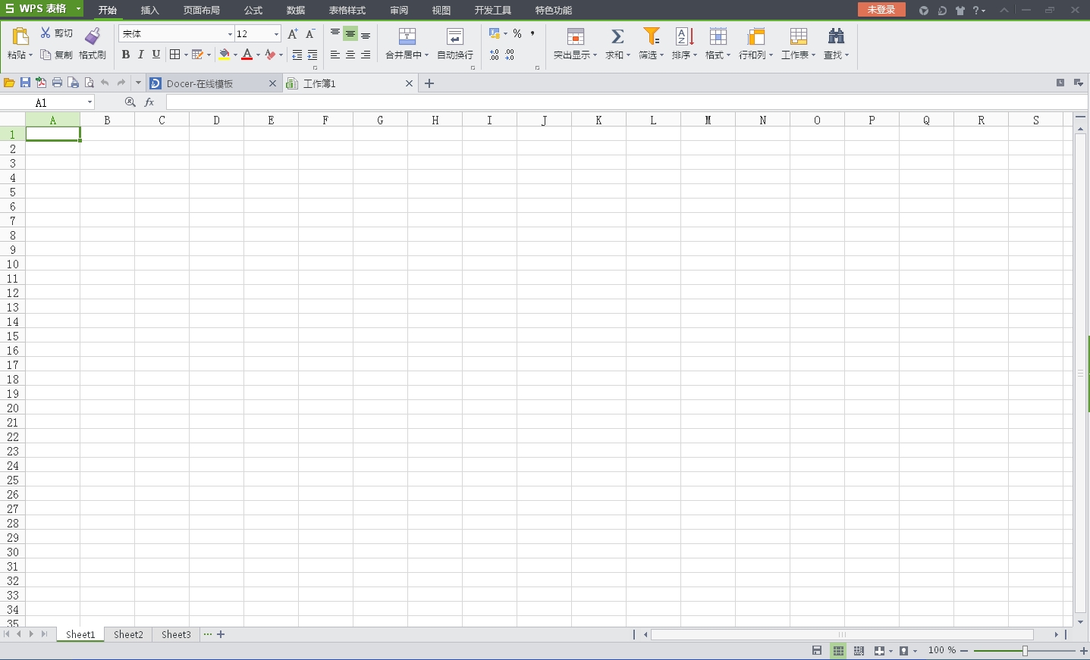Switch to the Sheet2 worksheet tab
The width and height of the screenshot is (1090, 660).
point(128,634)
